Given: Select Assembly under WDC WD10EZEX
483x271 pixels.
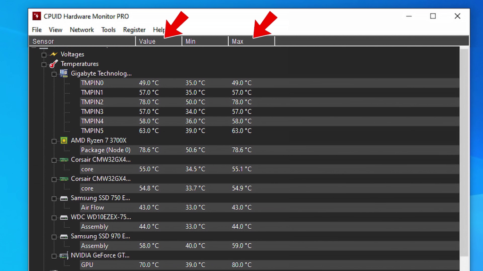Looking at the screenshot, I should click(269, 226).
